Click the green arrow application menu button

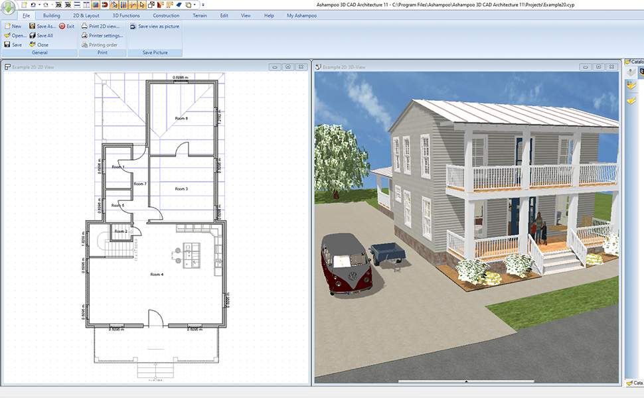tap(10, 8)
